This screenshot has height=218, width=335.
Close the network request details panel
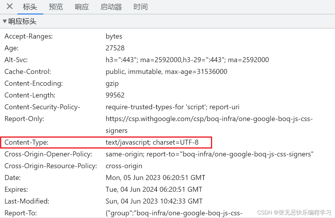pos(9,6)
